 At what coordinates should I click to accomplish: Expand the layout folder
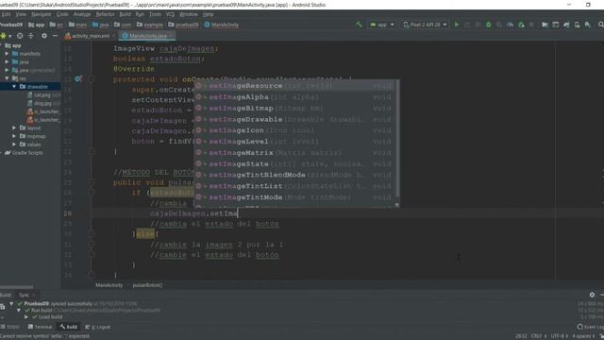14,128
